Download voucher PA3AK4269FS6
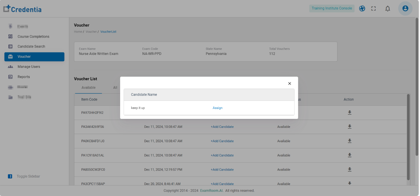This screenshot has width=420, height=196. [x=350, y=127]
